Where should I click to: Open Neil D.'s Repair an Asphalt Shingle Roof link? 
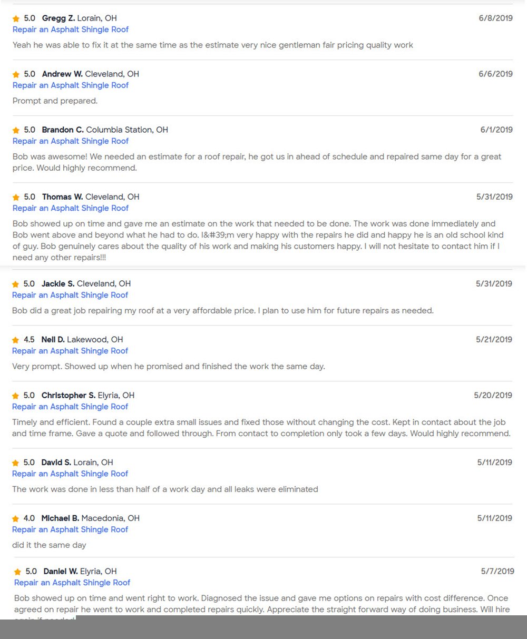tap(70, 351)
